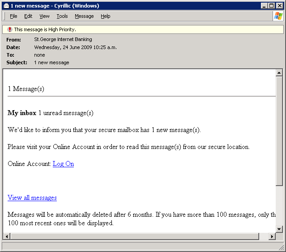
Task: Maximize the message window
Action: pos(271,6)
